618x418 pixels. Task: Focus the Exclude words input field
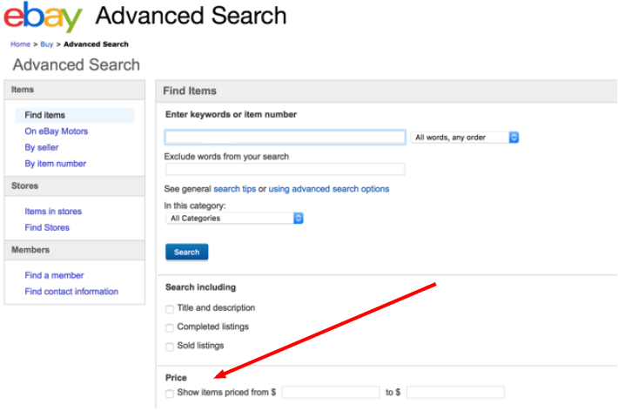[285, 169]
